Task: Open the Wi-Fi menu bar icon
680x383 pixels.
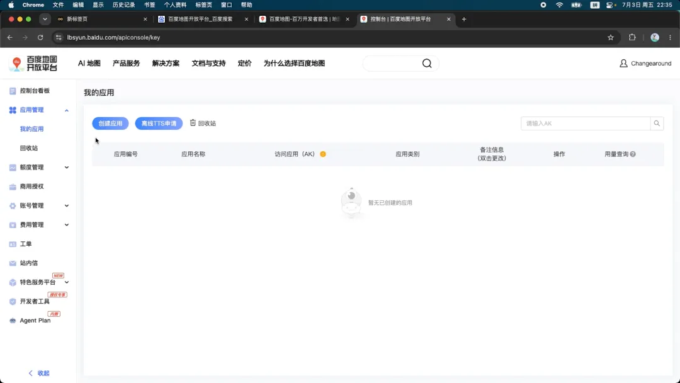Action: [x=560, y=5]
